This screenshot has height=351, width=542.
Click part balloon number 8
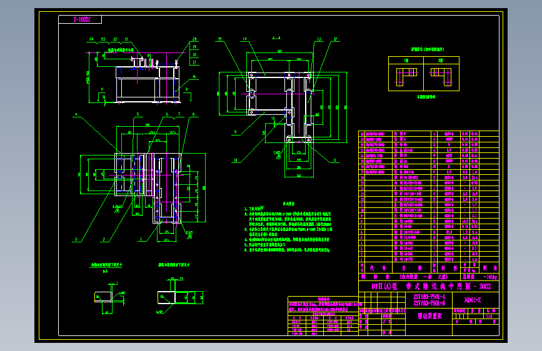193,114
